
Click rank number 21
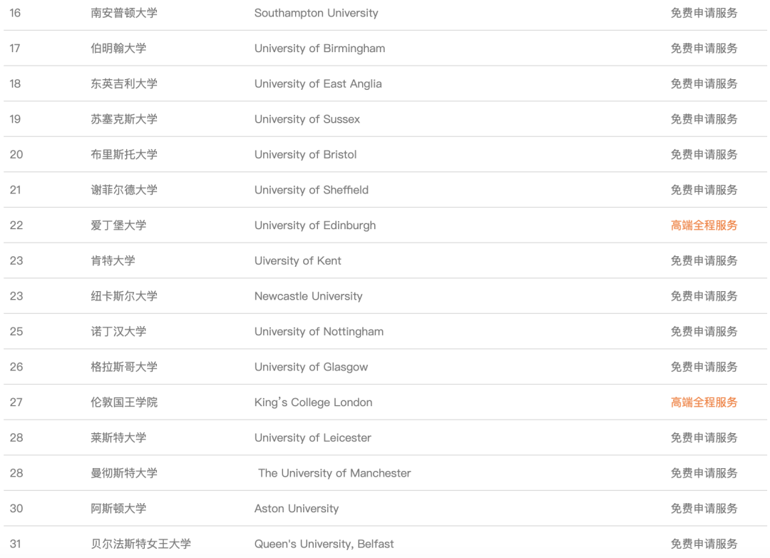[15, 190]
